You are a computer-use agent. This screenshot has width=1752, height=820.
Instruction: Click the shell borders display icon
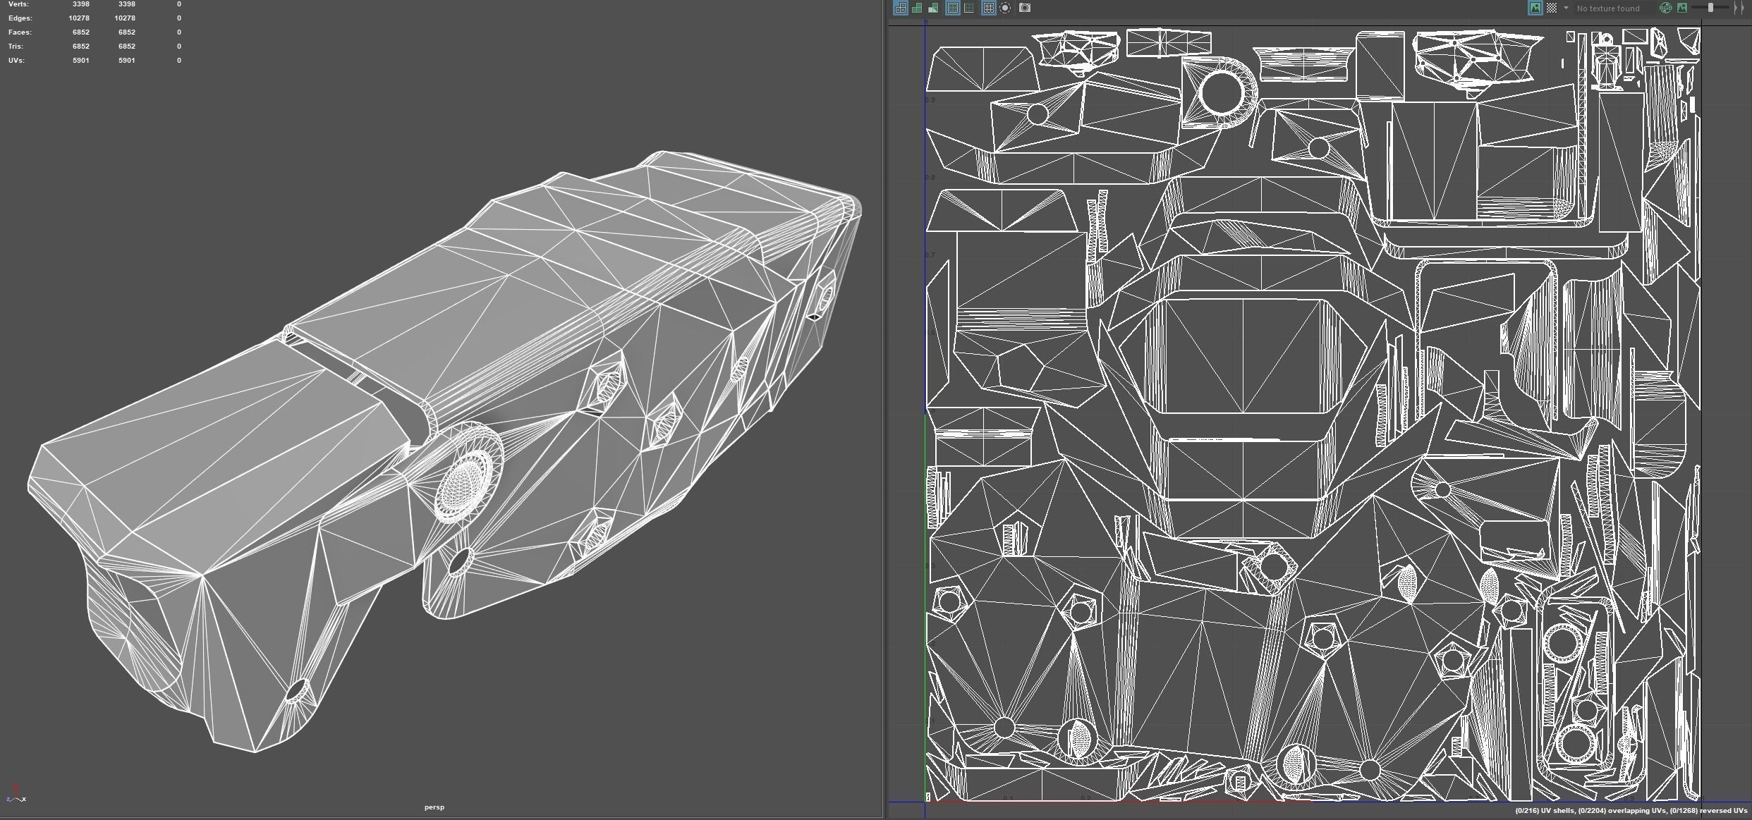[x=969, y=8]
